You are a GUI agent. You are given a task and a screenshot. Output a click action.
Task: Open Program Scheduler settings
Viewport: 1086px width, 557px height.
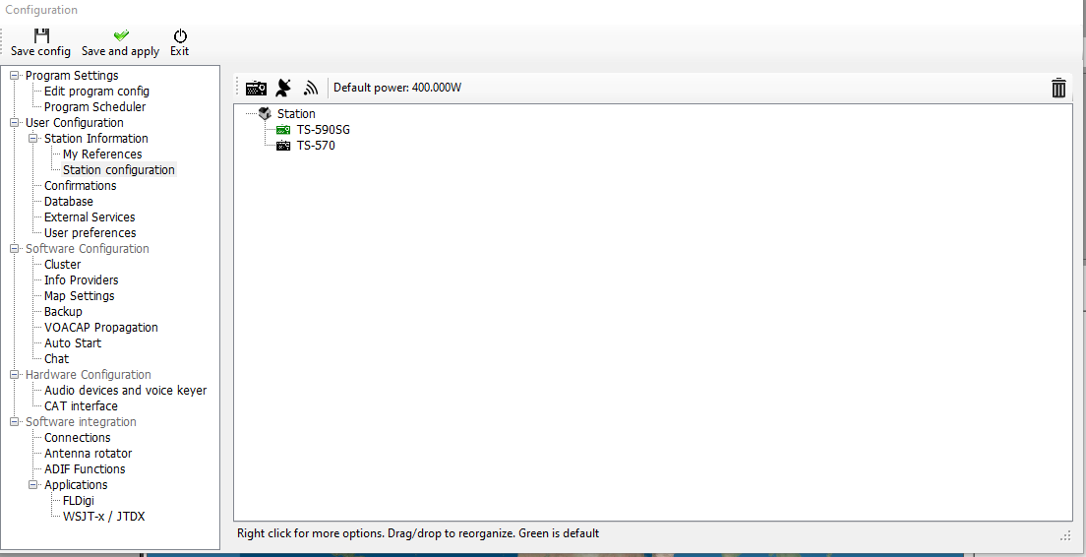coord(94,106)
